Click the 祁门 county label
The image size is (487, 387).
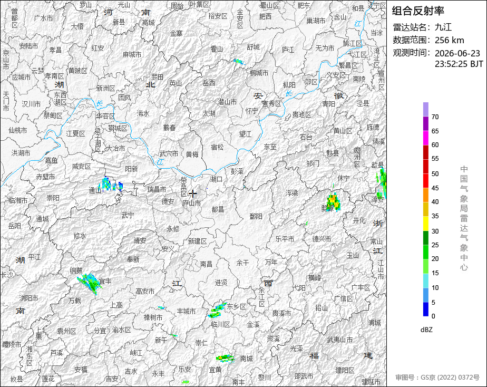(x=313, y=163)
